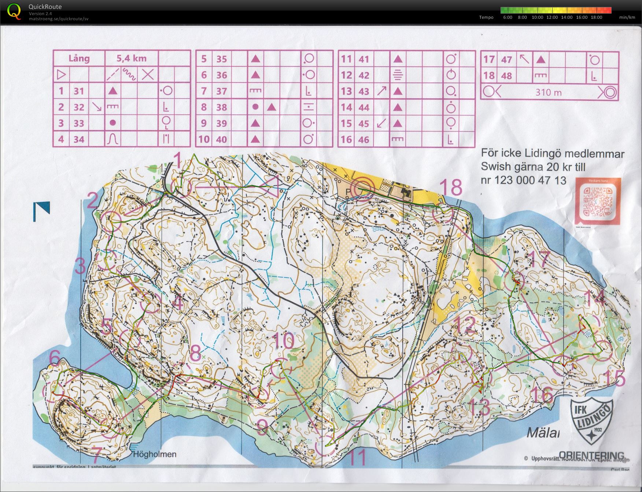642x492 pixels.
Task: Click control code 38 in the description table
Action: pos(222,107)
